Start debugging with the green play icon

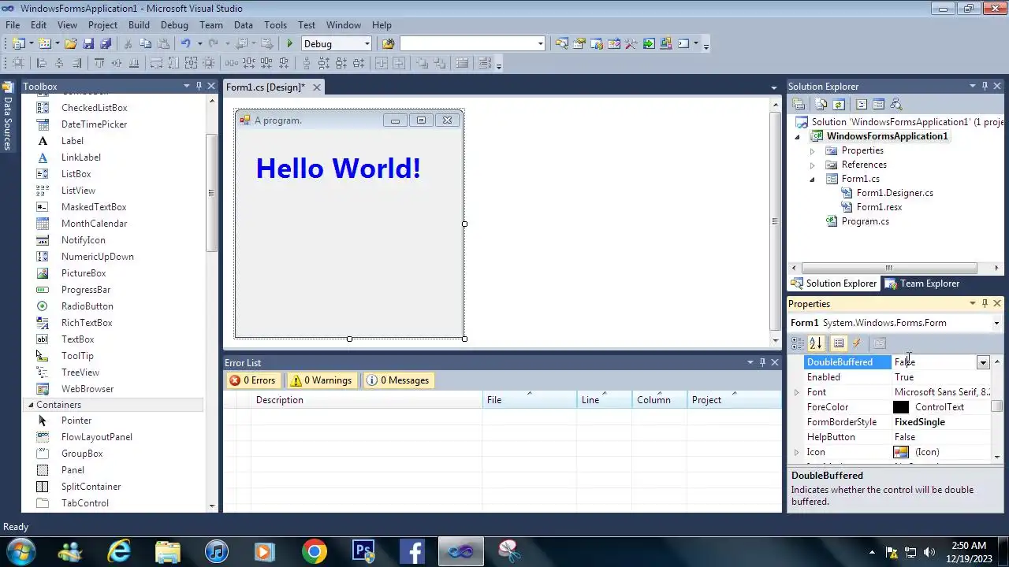[x=290, y=44]
